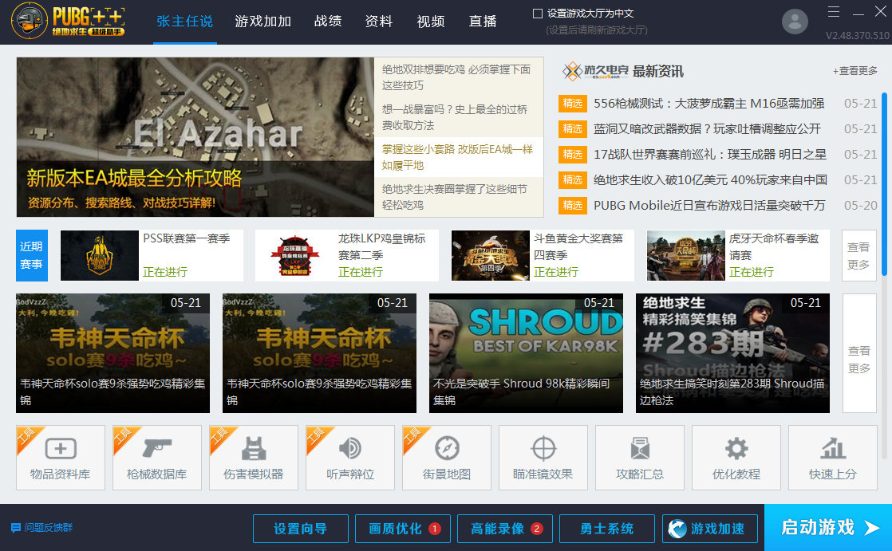Switch to the 张主任说 tab
This screenshot has width=892, height=551.
[x=185, y=22]
